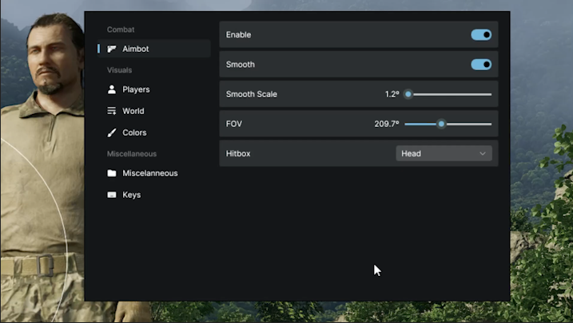Disable the Smooth toggle switch
Image resolution: width=573 pixels, height=323 pixels.
pos(481,65)
